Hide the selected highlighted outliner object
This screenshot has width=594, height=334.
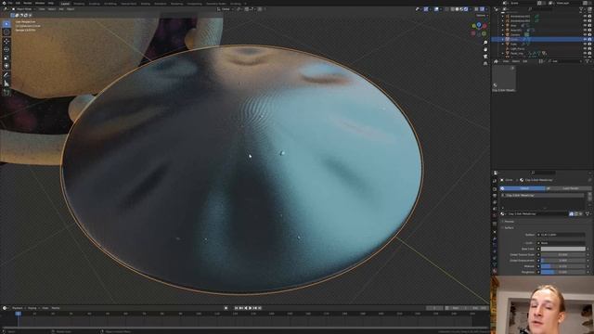pyautogui.click(x=585, y=39)
